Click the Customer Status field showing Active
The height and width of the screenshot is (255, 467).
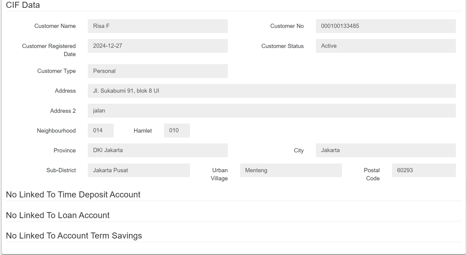(x=385, y=46)
